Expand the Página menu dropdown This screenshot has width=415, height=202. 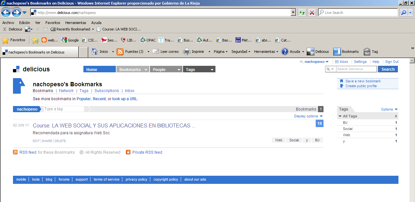click(x=226, y=52)
